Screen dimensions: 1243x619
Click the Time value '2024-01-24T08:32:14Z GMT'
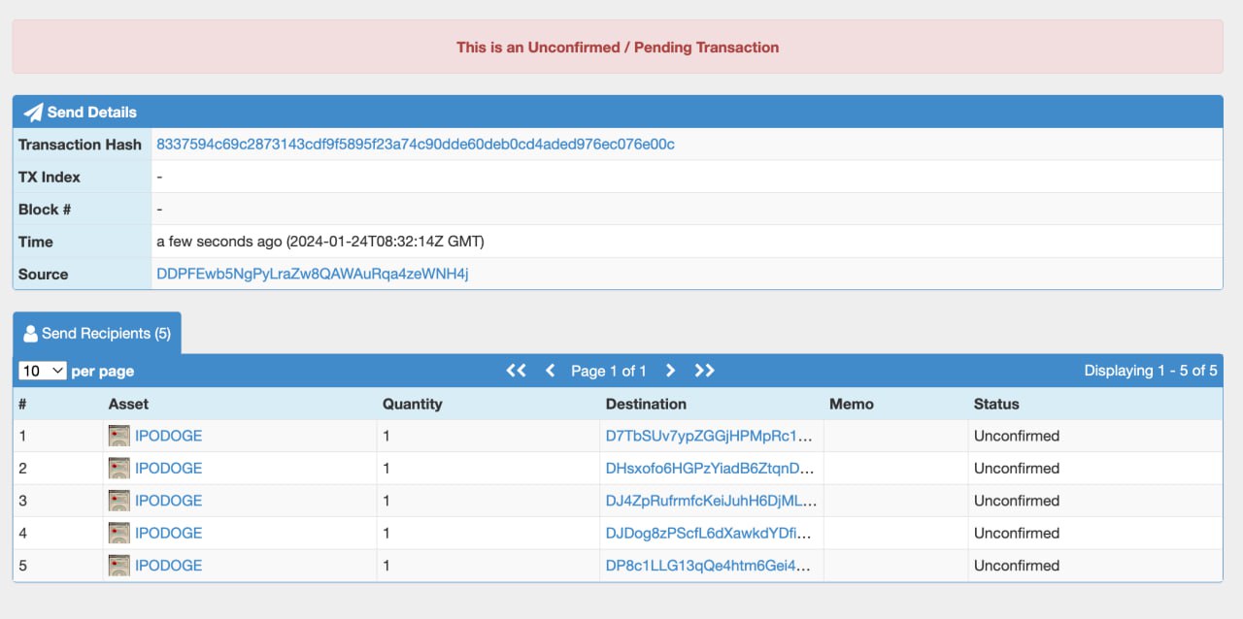tap(385, 242)
